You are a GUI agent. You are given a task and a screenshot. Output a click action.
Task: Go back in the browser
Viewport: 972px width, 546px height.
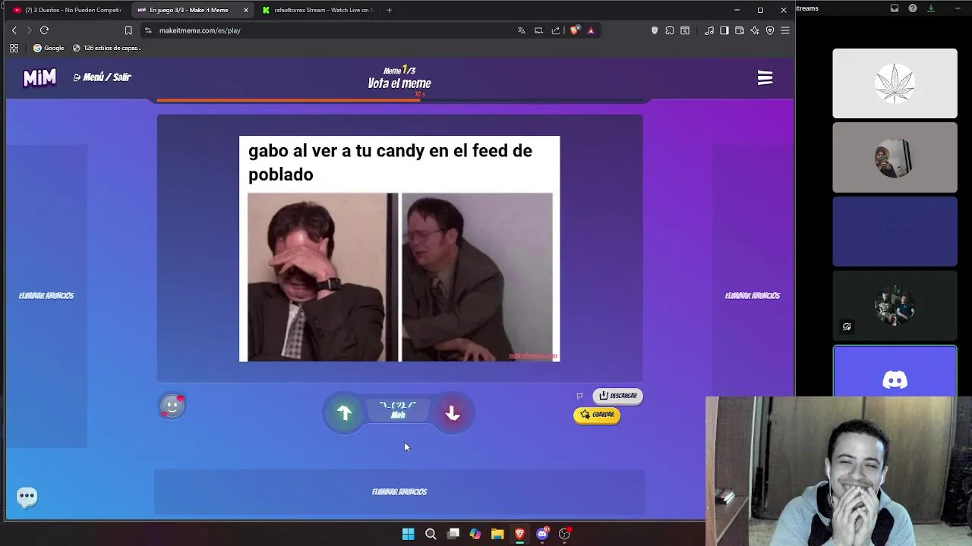[x=14, y=30]
